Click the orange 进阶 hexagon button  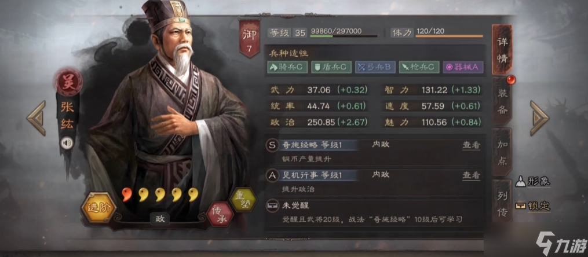click(99, 208)
